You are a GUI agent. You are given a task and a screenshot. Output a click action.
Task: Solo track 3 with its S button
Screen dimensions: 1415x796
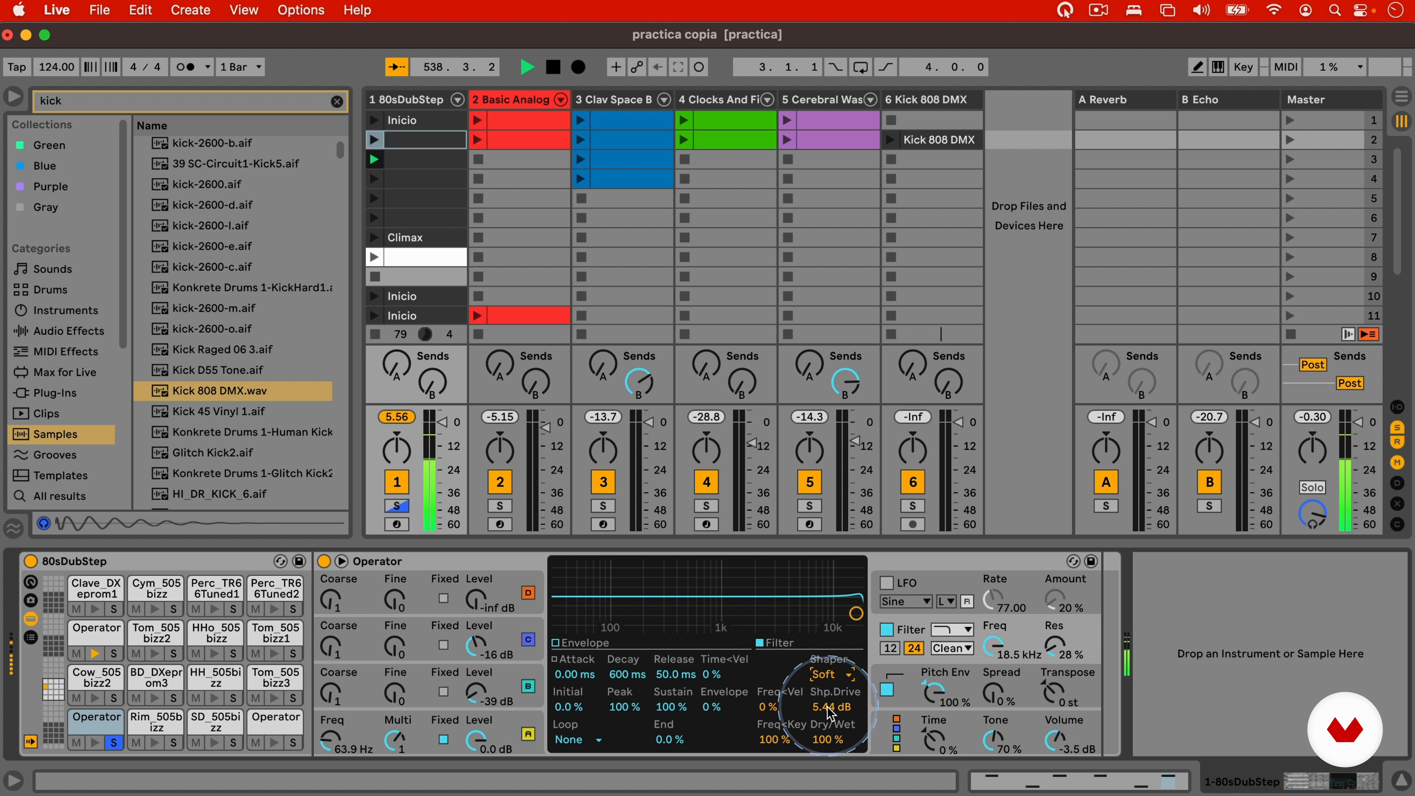coord(602,506)
